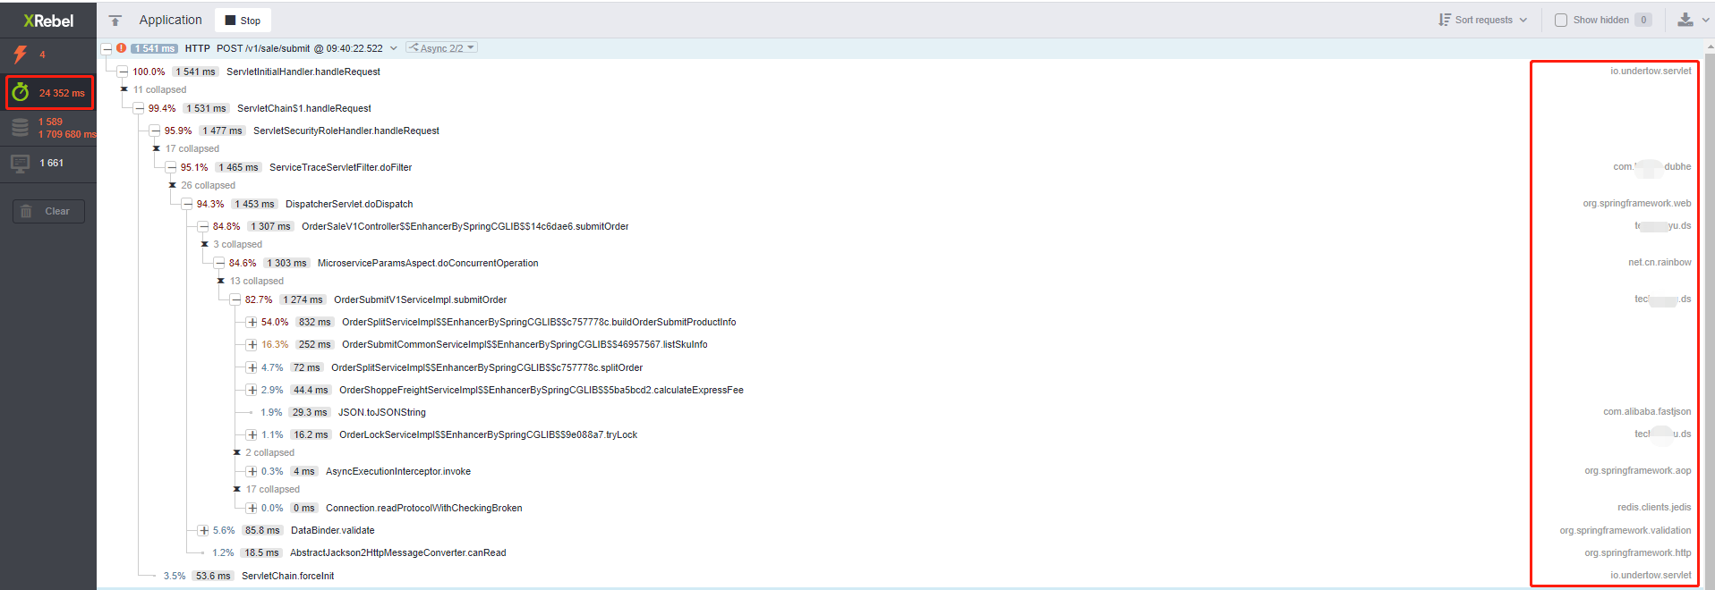Click the org.springframework.web package label
The height and width of the screenshot is (590, 1715).
(x=1637, y=203)
